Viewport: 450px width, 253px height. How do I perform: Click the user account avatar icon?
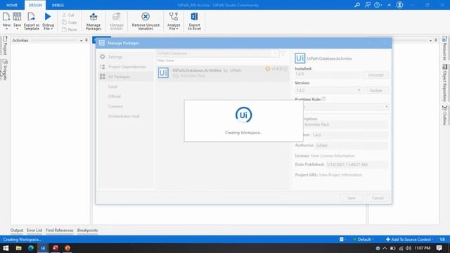pyautogui.click(x=399, y=5)
